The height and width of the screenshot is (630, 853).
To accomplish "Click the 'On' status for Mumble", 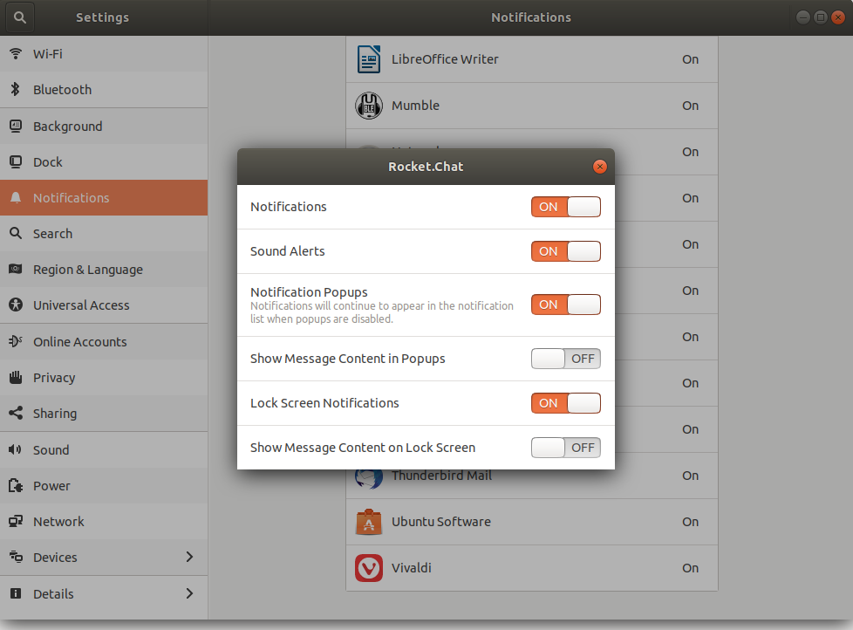I will click(691, 106).
